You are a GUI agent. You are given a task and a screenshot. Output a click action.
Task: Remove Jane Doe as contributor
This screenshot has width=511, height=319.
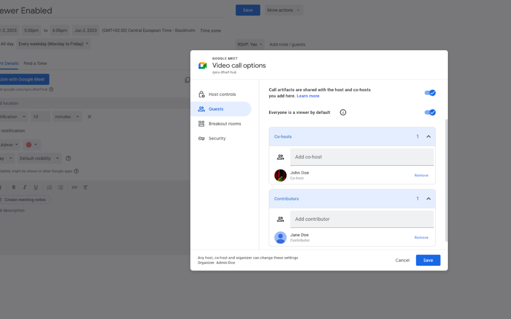(x=421, y=237)
